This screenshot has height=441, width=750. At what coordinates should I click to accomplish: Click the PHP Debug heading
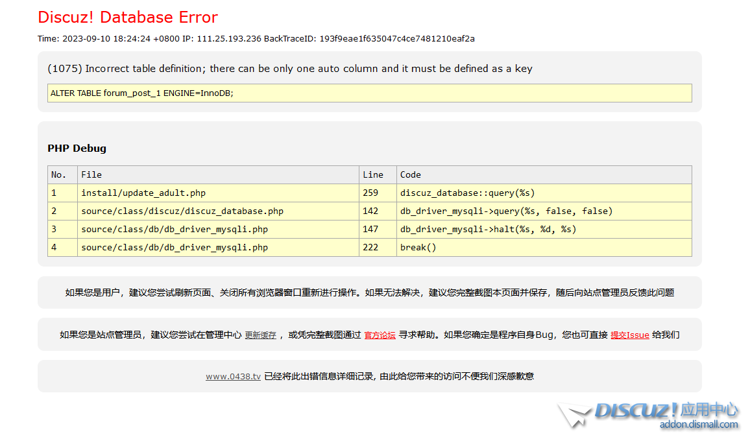77,149
